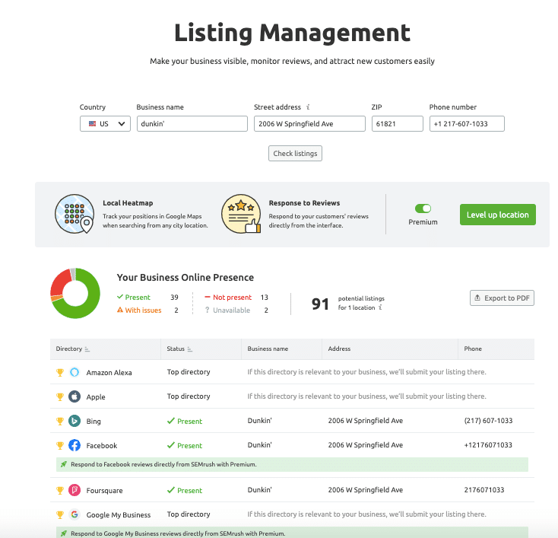Click the Local Heatmap heading

tap(128, 202)
